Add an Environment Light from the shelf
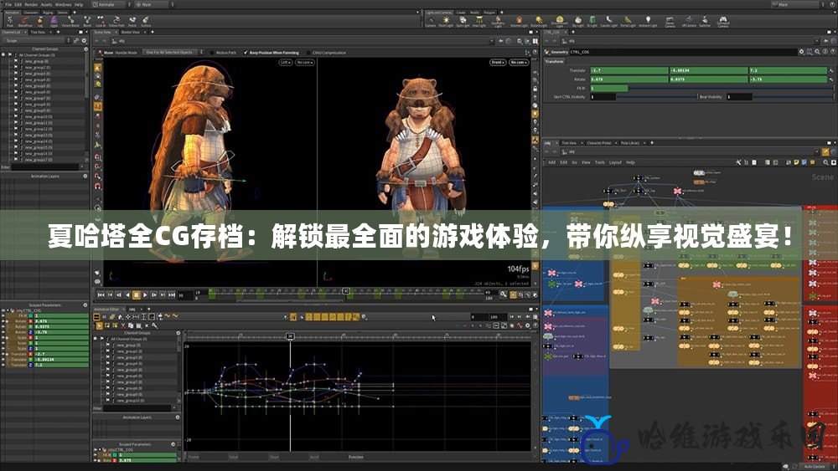The width and height of the screenshot is (838, 471). pos(559,22)
